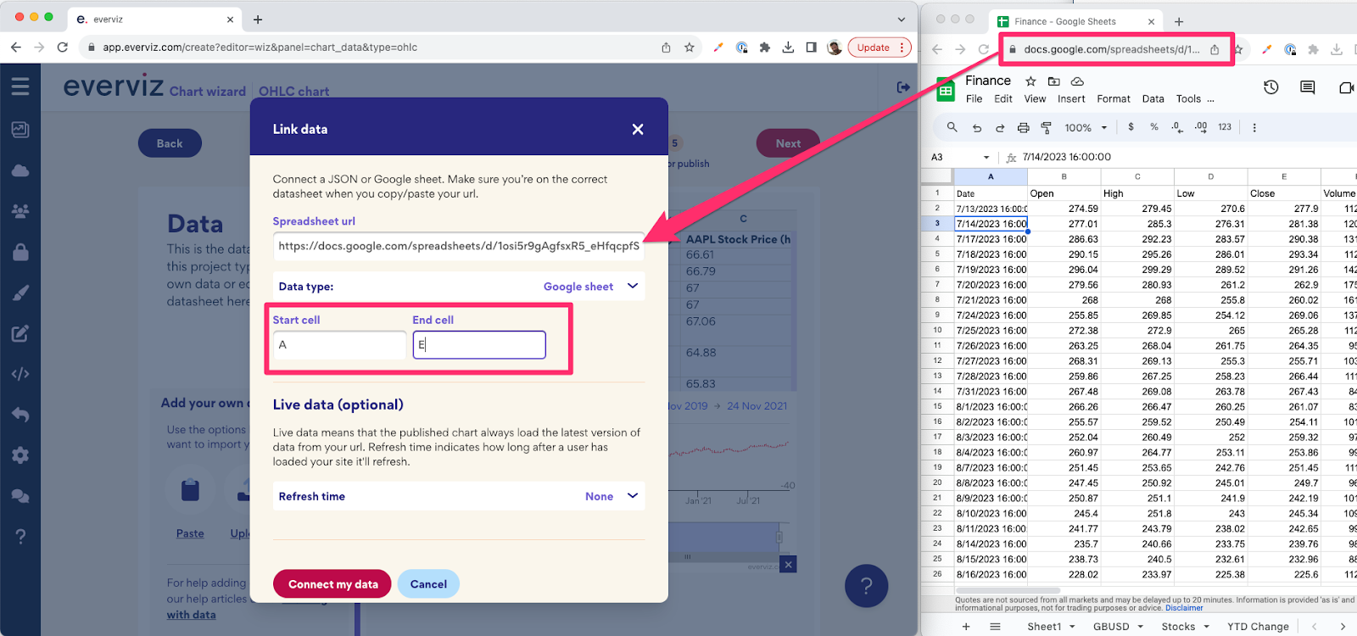Click the edit pencil icon in sidebar

point(20,333)
